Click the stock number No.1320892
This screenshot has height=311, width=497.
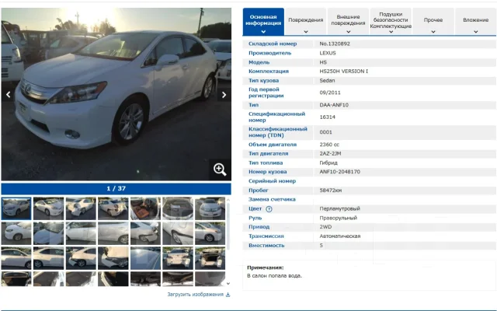pos(335,44)
